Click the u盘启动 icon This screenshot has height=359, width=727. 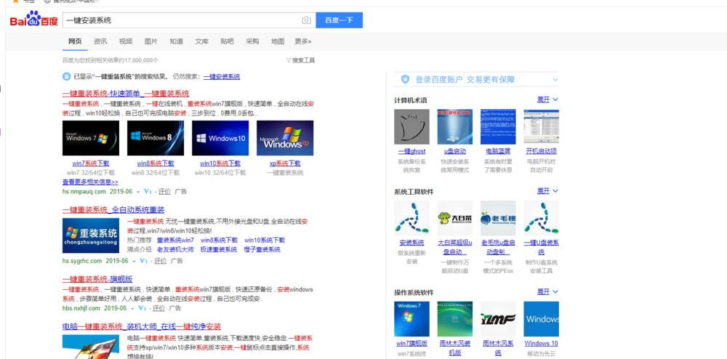pos(455,127)
